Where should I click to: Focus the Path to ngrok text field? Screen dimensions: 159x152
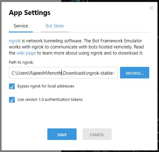(x=63, y=73)
